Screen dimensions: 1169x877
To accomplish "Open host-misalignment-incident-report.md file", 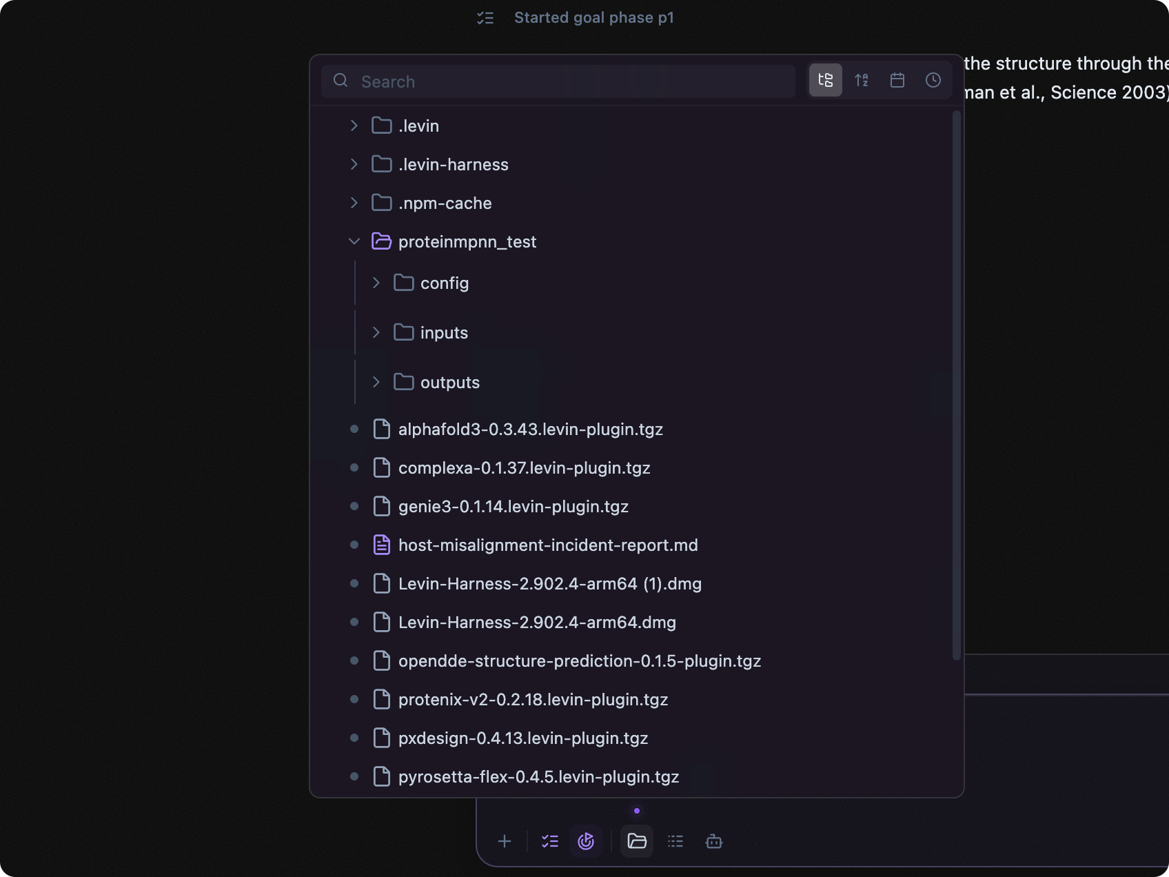I will click(x=548, y=545).
